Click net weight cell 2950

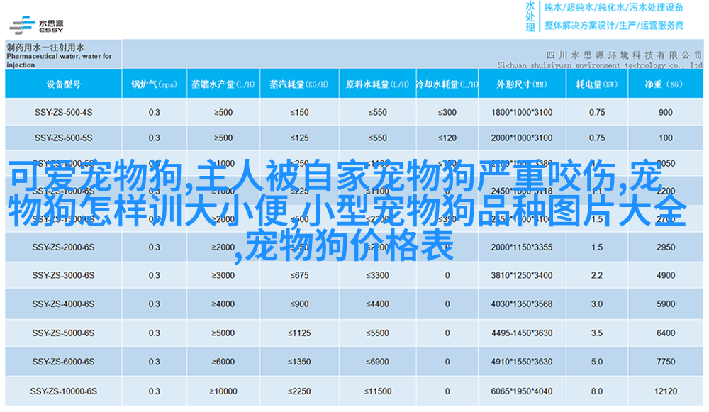click(666, 247)
